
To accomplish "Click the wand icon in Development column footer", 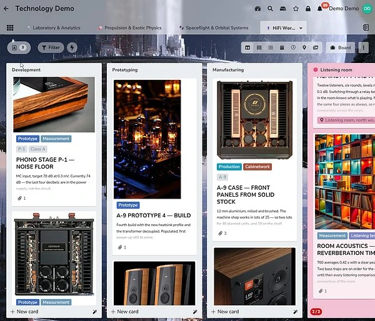I will point(95,312).
